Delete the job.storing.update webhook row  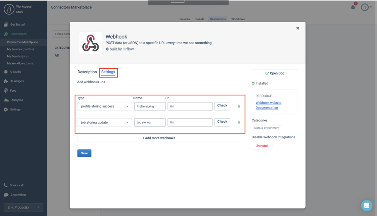pos(239,123)
